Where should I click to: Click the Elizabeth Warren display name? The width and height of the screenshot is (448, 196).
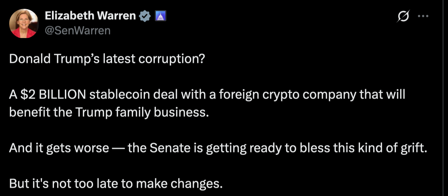point(90,16)
